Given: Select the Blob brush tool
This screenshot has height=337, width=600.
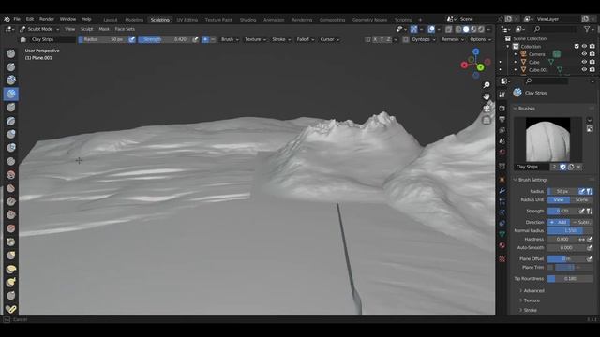Looking at the screenshot, I should 11,148.
